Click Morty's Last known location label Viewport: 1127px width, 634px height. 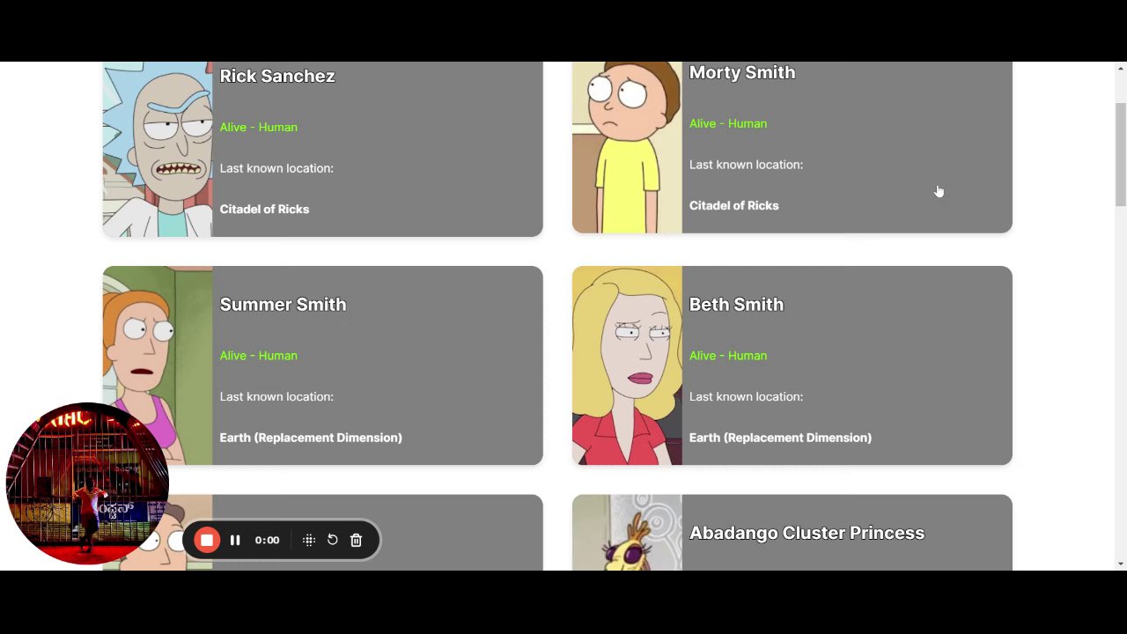pyautogui.click(x=746, y=165)
